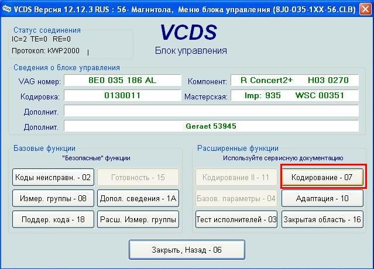This screenshot has width=374, height=269.
Task: Select VAG номер field 8E0 035 186 AL
Action: tap(122, 80)
